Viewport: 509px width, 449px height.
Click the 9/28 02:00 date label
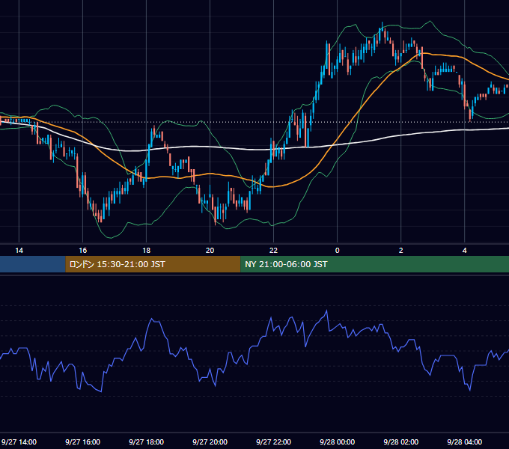401,442
